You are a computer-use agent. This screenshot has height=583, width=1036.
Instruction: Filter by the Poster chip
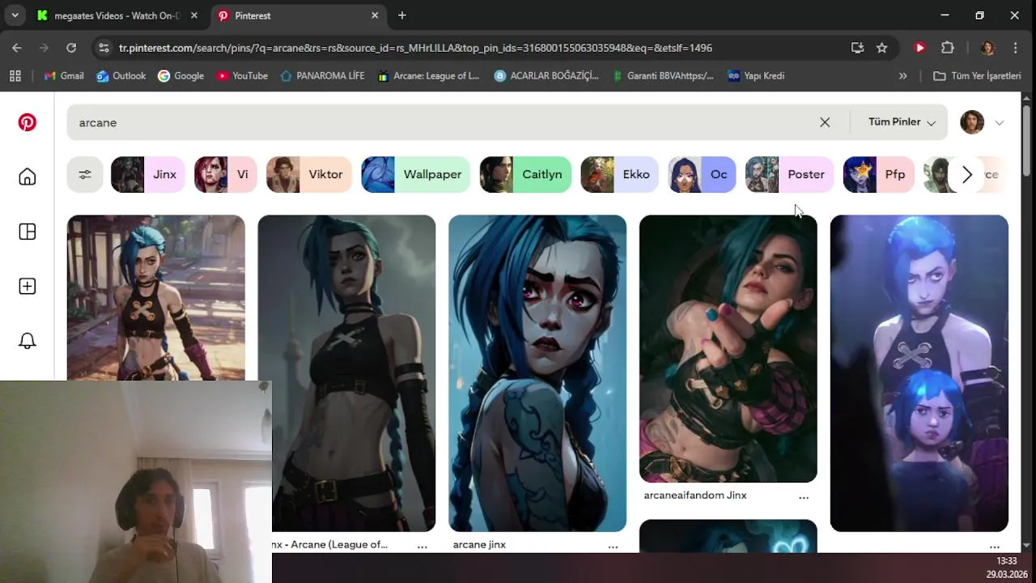coord(789,174)
